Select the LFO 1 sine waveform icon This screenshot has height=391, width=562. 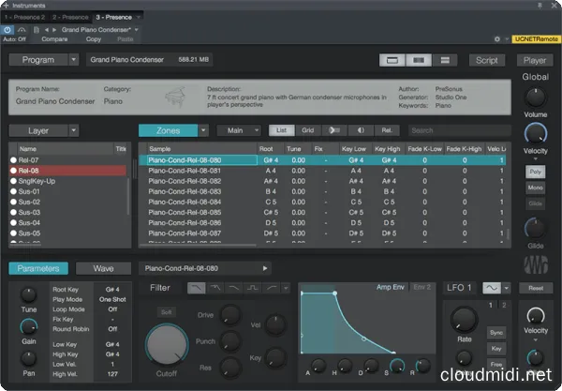(x=492, y=288)
